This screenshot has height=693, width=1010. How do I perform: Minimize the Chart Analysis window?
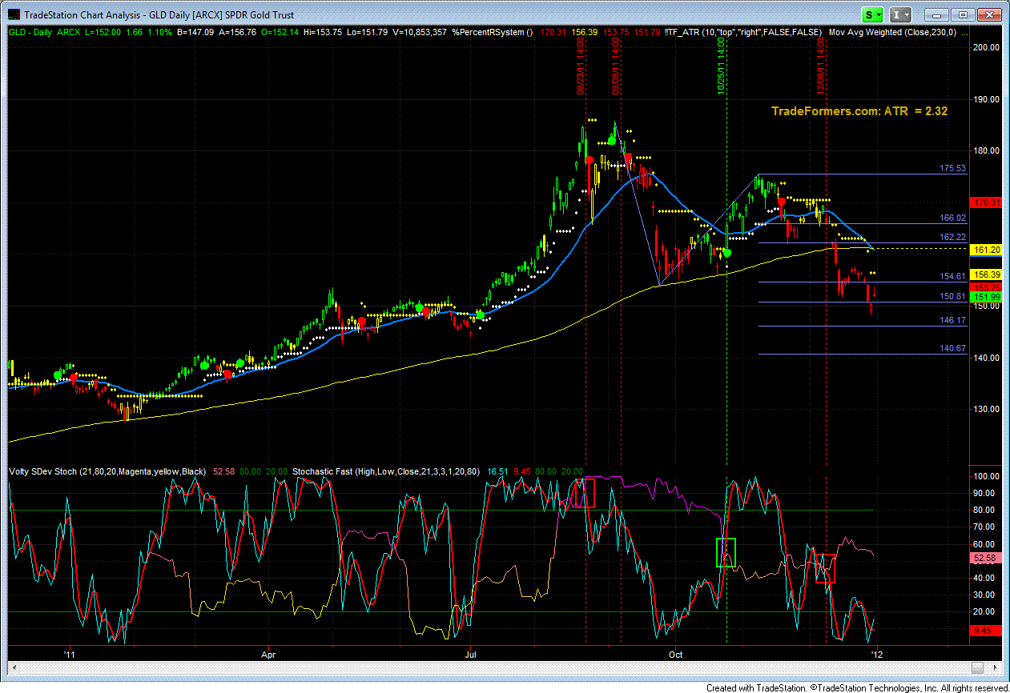click(935, 14)
